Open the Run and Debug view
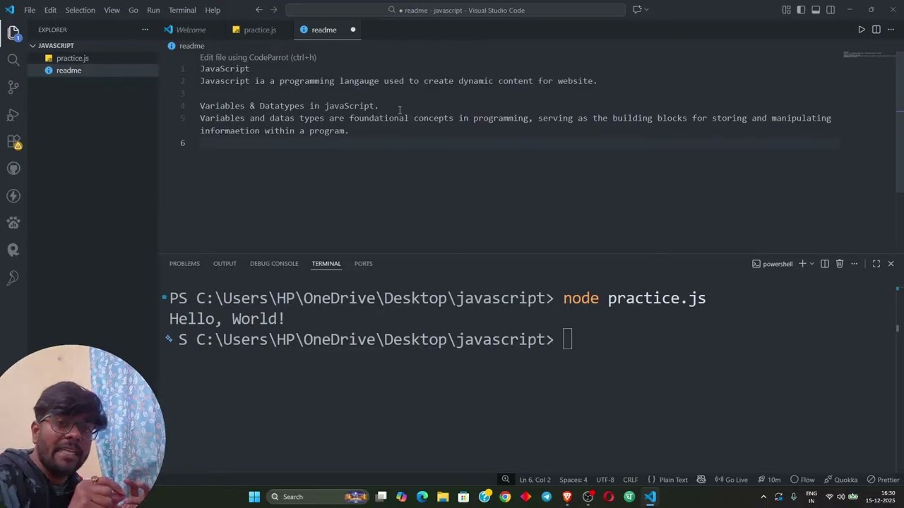The height and width of the screenshot is (508, 904). (13, 114)
